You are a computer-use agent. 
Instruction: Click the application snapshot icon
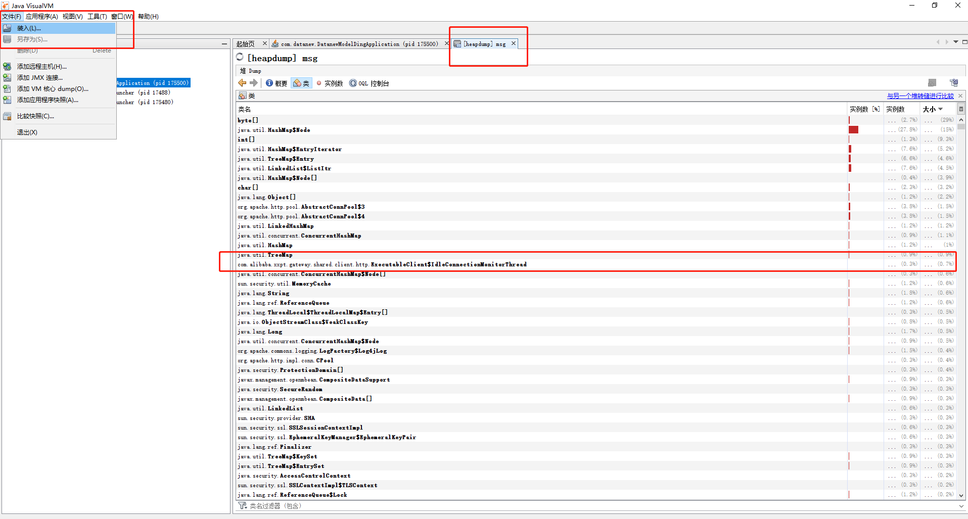coord(7,100)
